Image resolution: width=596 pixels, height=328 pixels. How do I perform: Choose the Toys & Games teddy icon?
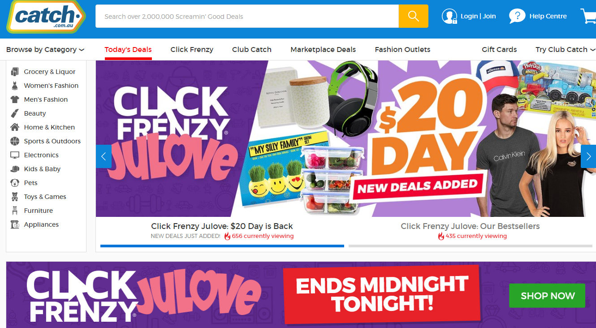pos(15,197)
